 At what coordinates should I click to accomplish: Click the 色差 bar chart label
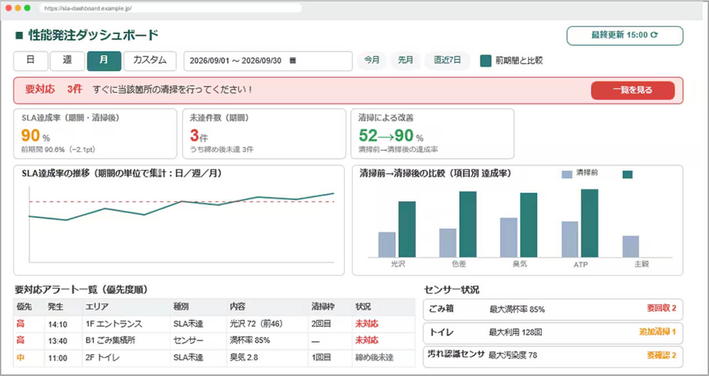[459, 264]
